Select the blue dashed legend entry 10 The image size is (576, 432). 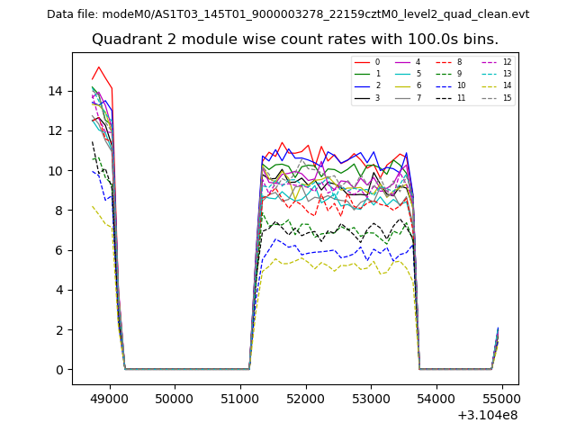tap(448, 85)
